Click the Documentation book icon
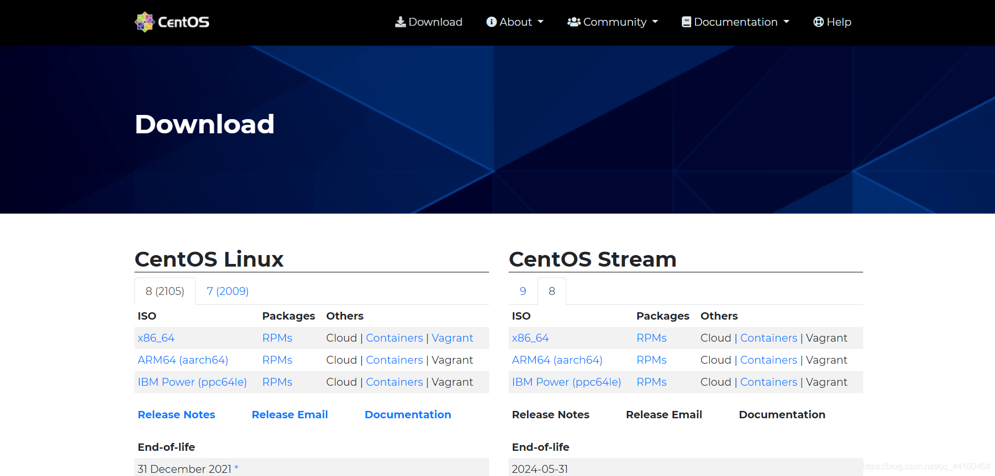Viewport: 995px width, 476px height. coord(686,22)
